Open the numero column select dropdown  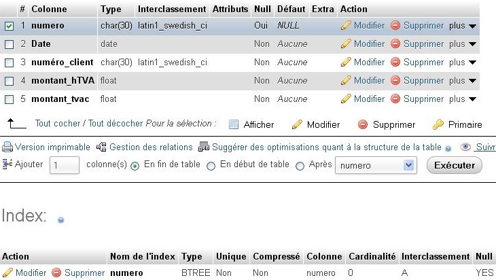click(376, 165)
